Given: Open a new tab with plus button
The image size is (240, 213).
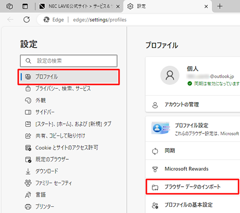Looking at the screenshot, I should coord(220,6).
